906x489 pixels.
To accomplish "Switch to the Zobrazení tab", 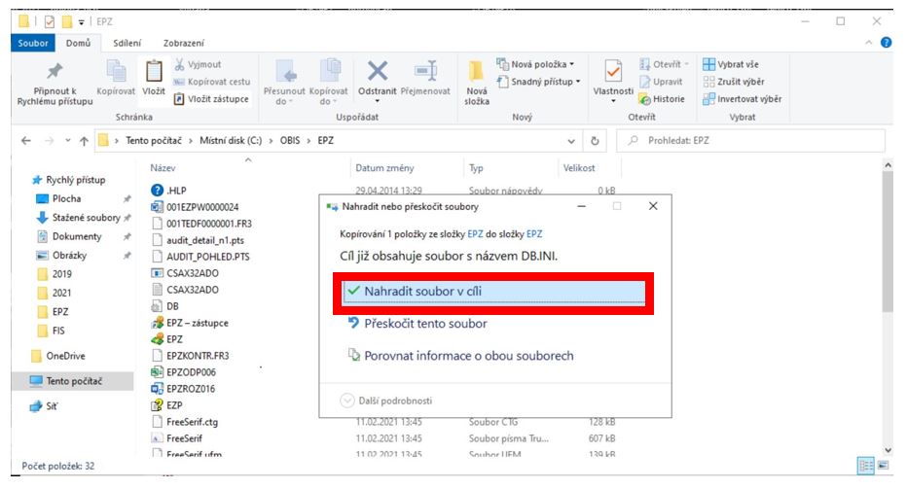I will 183,43.
